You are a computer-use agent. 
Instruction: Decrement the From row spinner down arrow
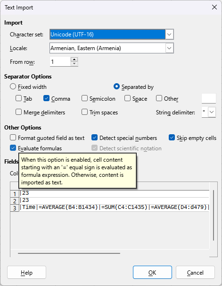coord(74,64)
